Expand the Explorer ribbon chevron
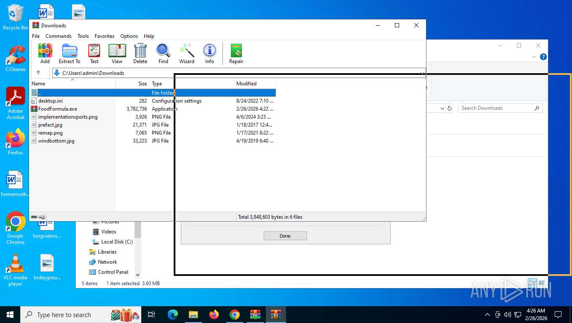572x323 pixels. 534,57
